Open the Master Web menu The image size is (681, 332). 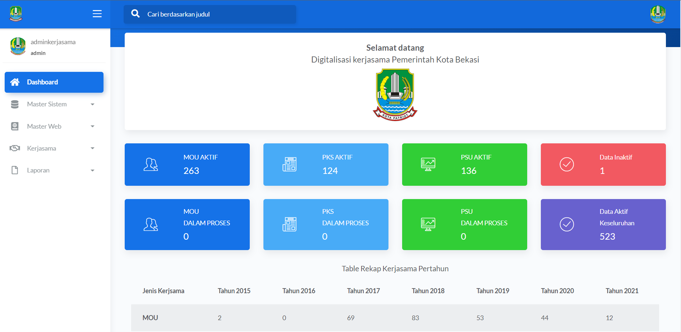44,126
